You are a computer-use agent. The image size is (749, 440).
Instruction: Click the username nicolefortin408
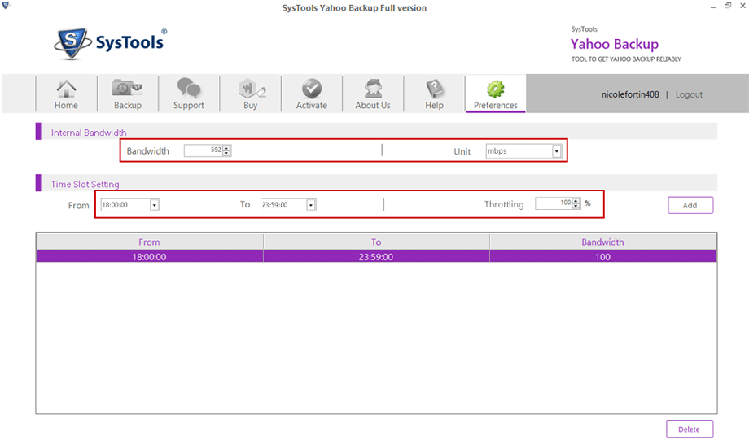(x=630, y=94)
